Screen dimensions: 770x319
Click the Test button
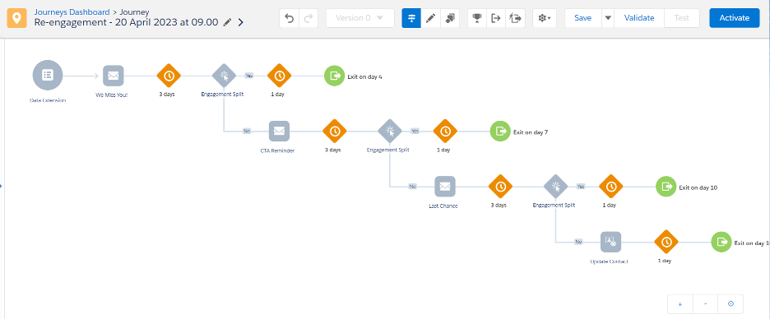click(682, 18)
